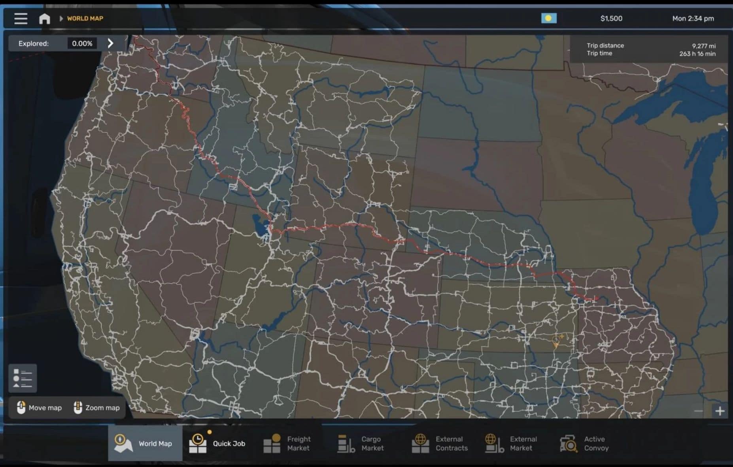
Task: Click the $1,500 money balance
Action: pyautogui.click(x=611, y=19)
